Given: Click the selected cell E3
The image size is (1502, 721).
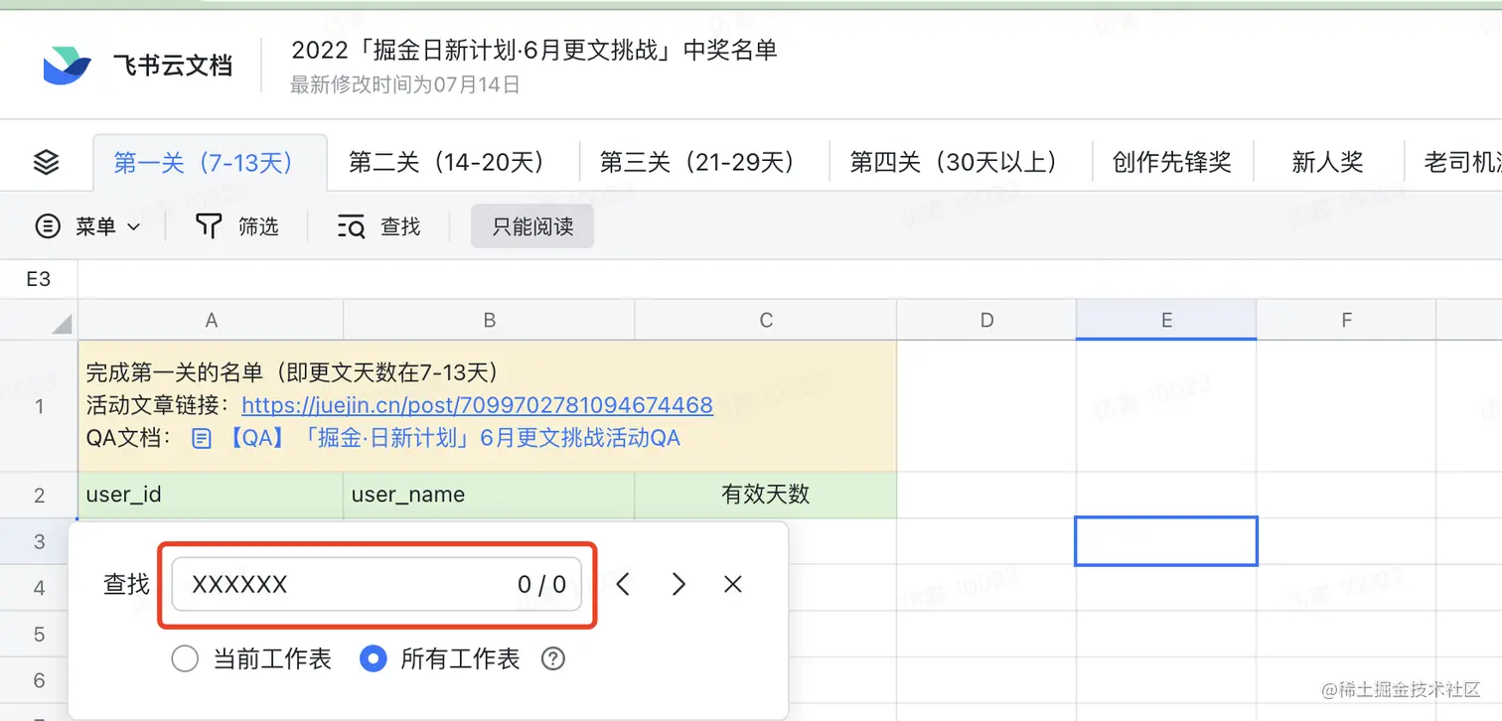Looking at the screenshot, I should (x=1166, y=541).
